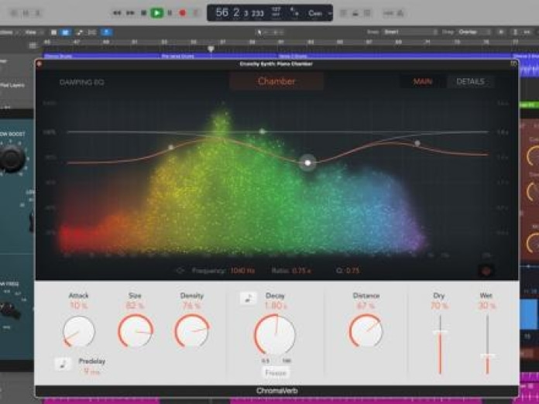Click the Decay knob
This screenshot has width=539, height=404.
[275, 334]
